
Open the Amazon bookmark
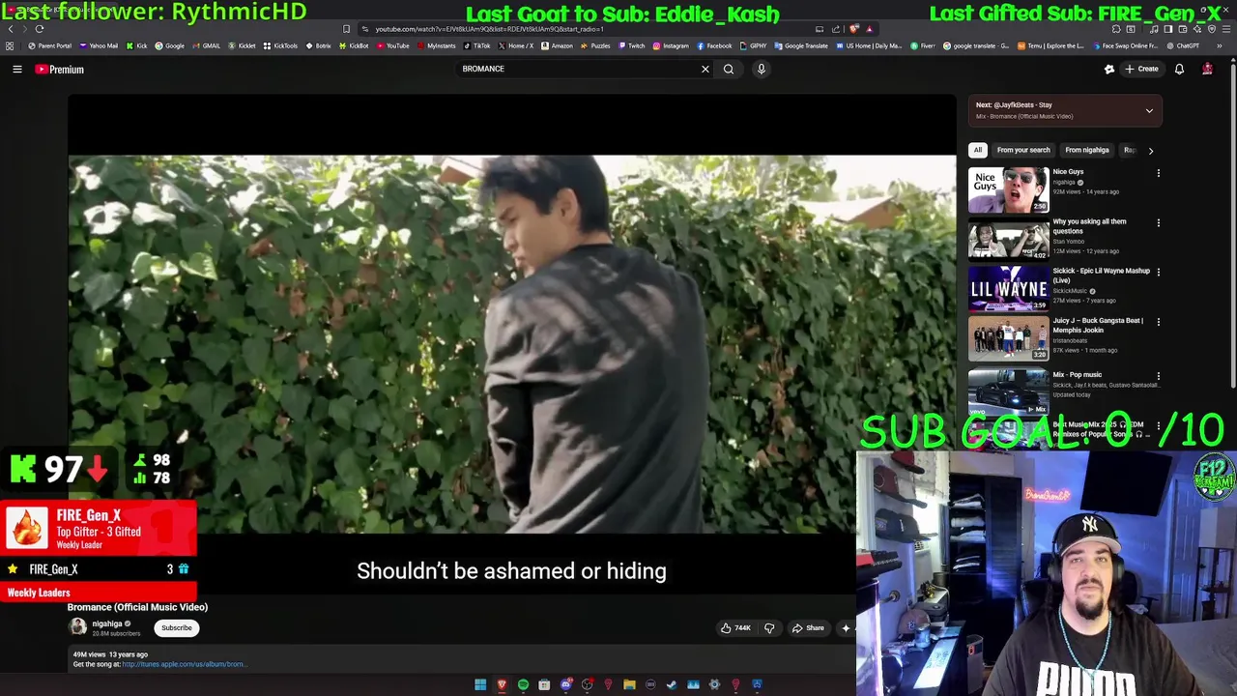coord(556,45)
